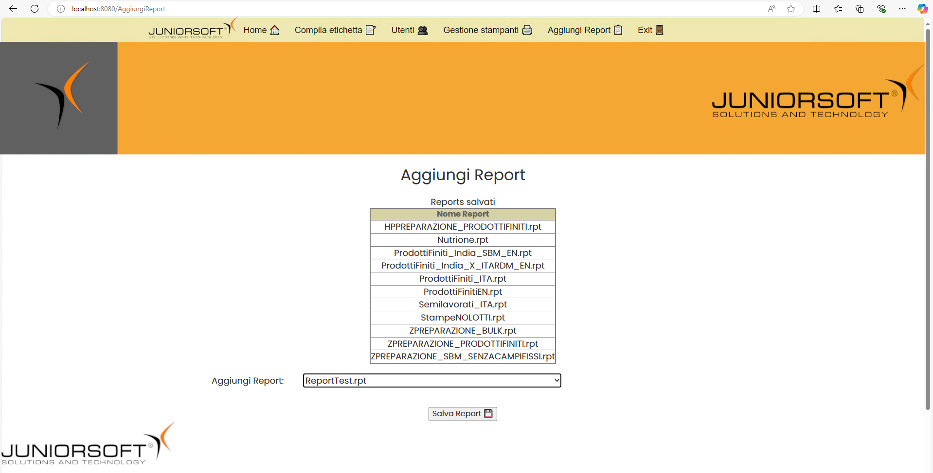
Task: Select ZPREPARAZIONE_SBM_SENZACAMPIFISSI.rpt row
Action: [463, 356]
